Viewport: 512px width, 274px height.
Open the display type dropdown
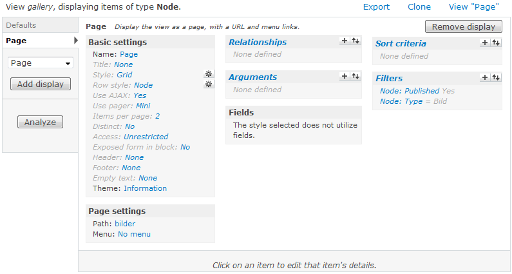click(41, 63)
